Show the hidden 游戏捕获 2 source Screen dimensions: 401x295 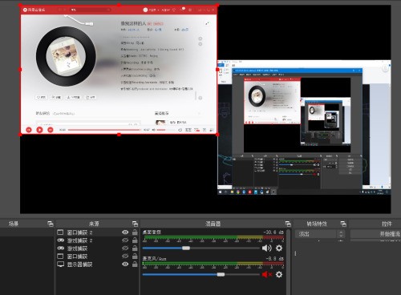tap(125, 240)
